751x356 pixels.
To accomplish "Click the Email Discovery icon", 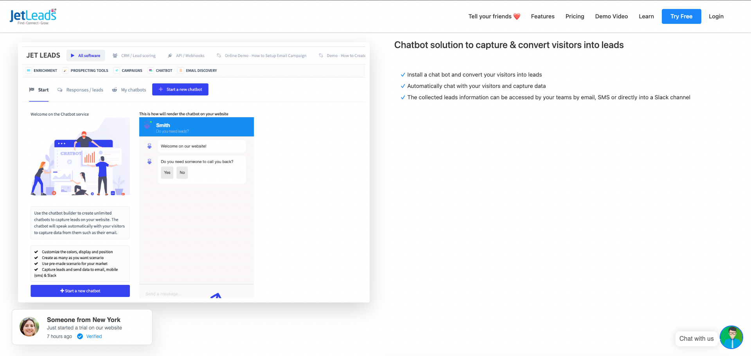I will pos(181,70).
